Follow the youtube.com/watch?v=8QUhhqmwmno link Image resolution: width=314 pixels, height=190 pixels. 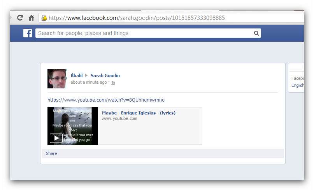coord(106,100)
